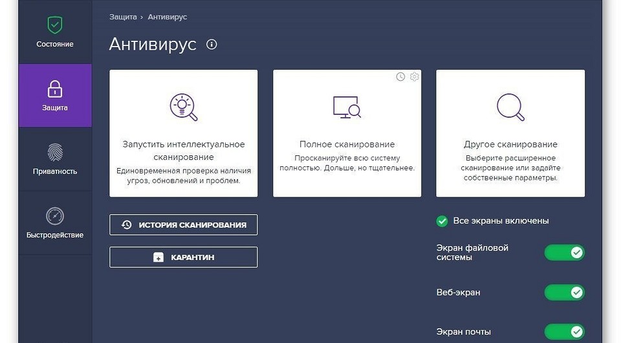Click the quarantine box icon
Image resolution: width=621 pixels, height=343 pixels.
point(158,258)
